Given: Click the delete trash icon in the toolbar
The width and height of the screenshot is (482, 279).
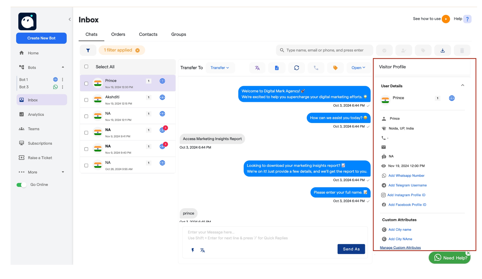Looking at the screenshot, I should coord(462,50).
